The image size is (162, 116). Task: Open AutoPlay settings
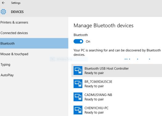[x=34, y=75]
